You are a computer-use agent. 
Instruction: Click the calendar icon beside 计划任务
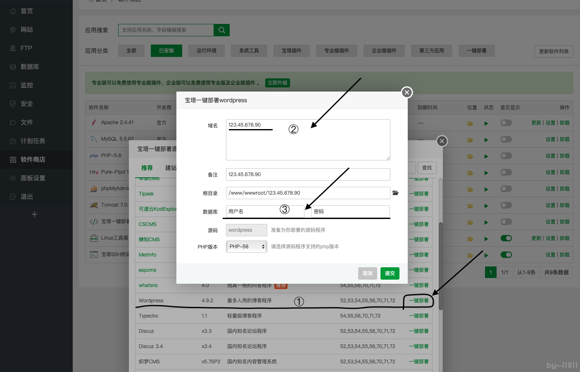(13, 141)
